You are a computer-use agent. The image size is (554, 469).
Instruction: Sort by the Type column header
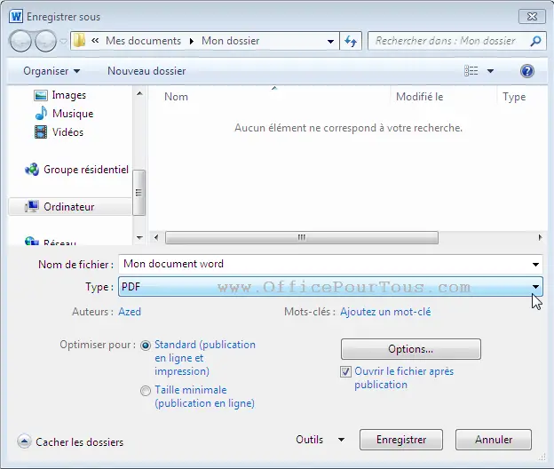tap(514, 97)
